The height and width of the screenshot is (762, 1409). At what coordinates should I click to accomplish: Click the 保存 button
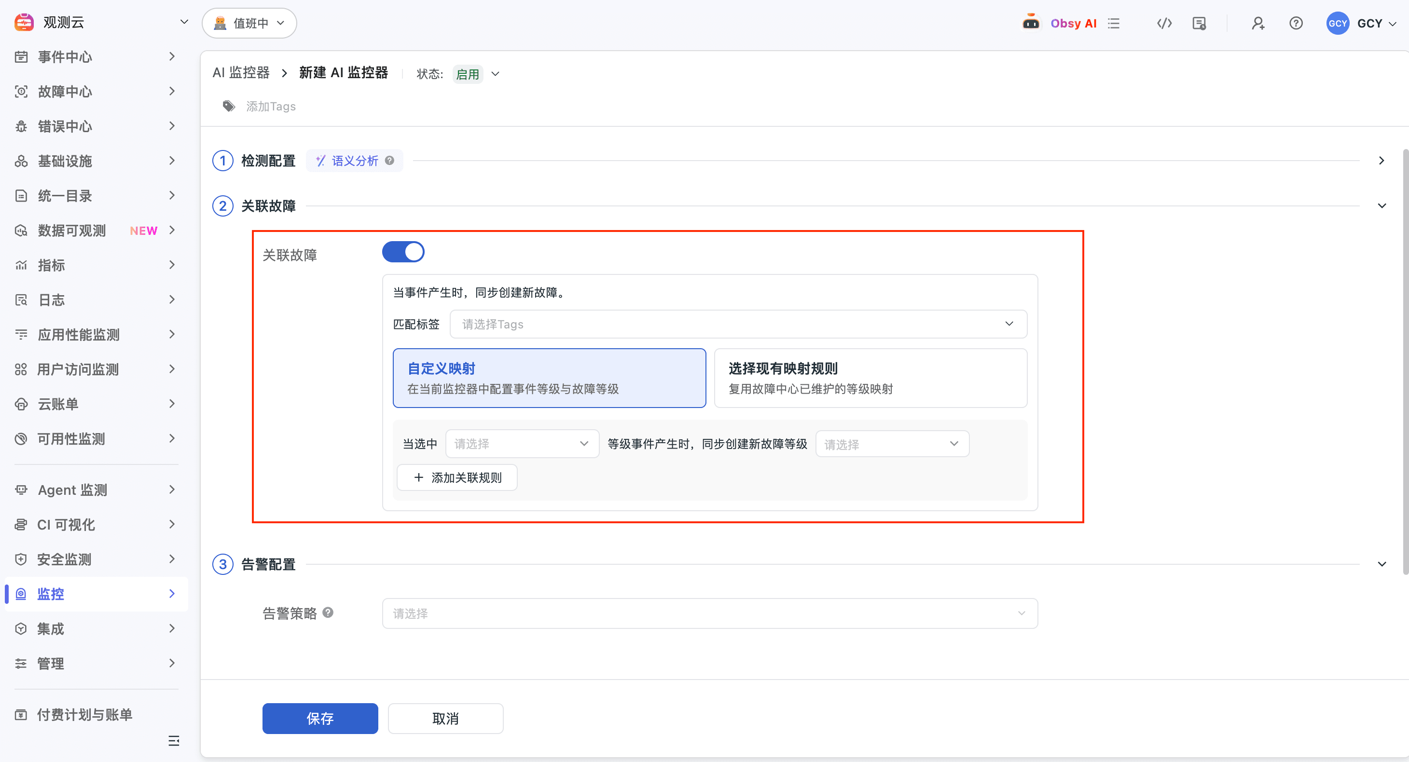click(x=320, y=718)
